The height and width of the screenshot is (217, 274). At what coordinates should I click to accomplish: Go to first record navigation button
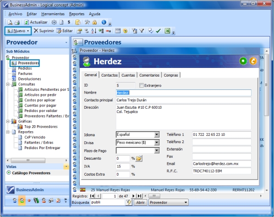92,196
